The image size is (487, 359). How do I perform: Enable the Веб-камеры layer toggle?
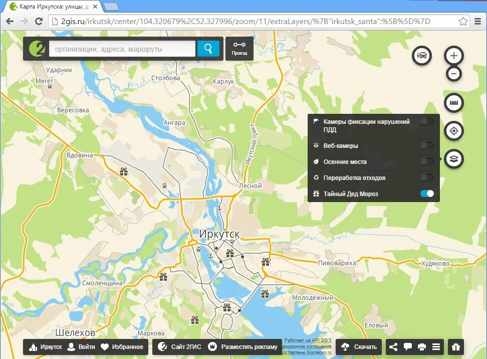click(427, 145)
